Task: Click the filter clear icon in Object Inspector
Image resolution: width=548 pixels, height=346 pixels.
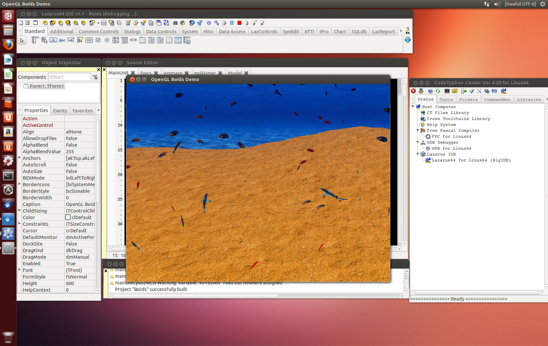Action: click(95, 77)
